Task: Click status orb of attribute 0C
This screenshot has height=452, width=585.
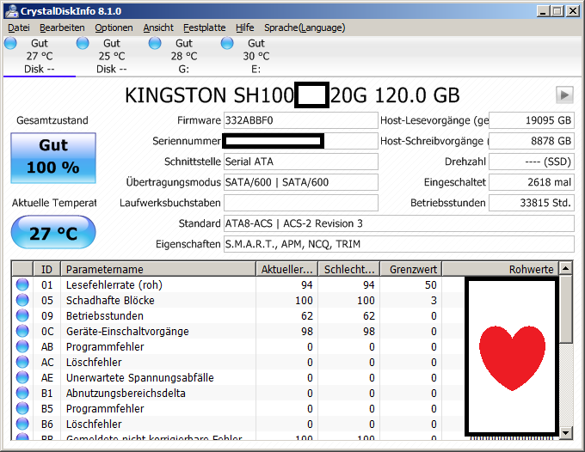Action: click(22, 331)
